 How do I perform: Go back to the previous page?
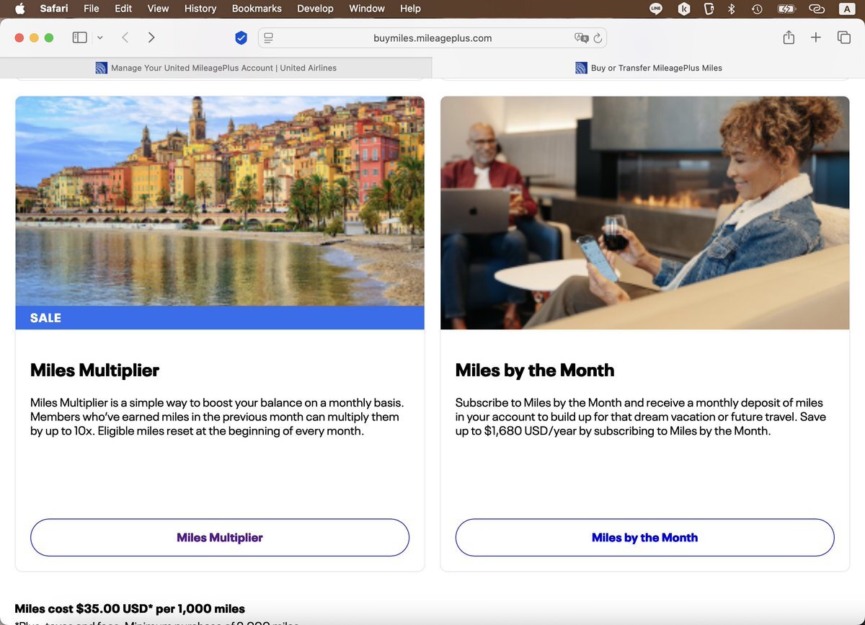[x=125, y=37]
